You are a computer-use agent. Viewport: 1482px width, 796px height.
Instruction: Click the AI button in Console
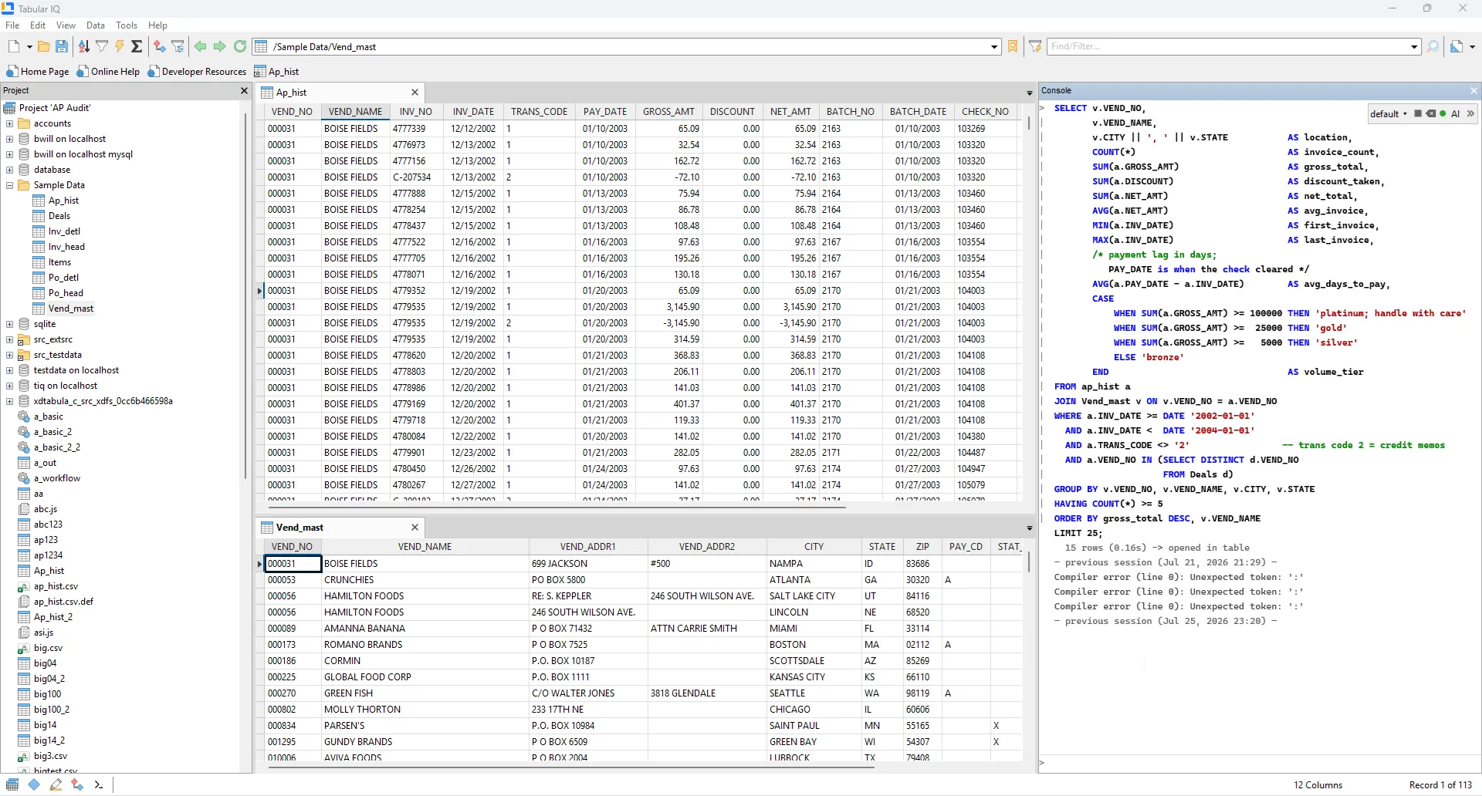click(1456, 113)
